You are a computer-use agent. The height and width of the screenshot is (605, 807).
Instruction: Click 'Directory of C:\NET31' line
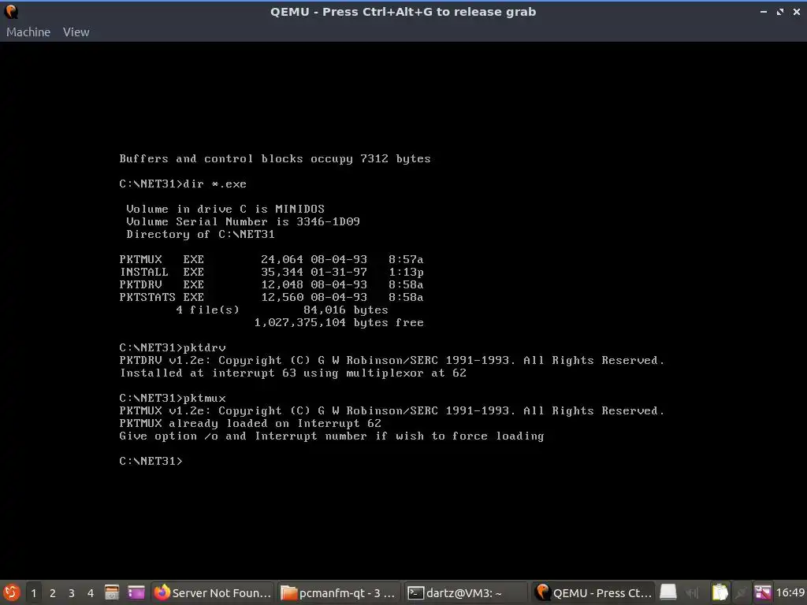200,234
